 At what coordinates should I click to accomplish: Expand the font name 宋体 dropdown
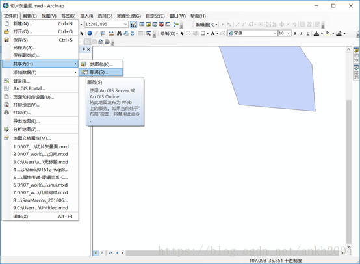275,33
